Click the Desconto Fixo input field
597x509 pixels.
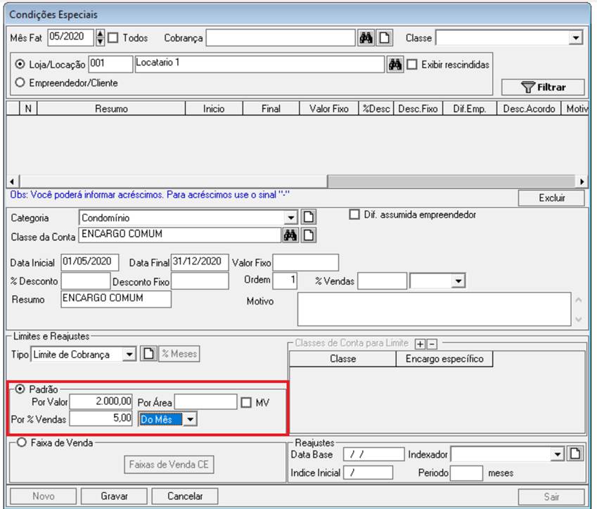point(200,281)
